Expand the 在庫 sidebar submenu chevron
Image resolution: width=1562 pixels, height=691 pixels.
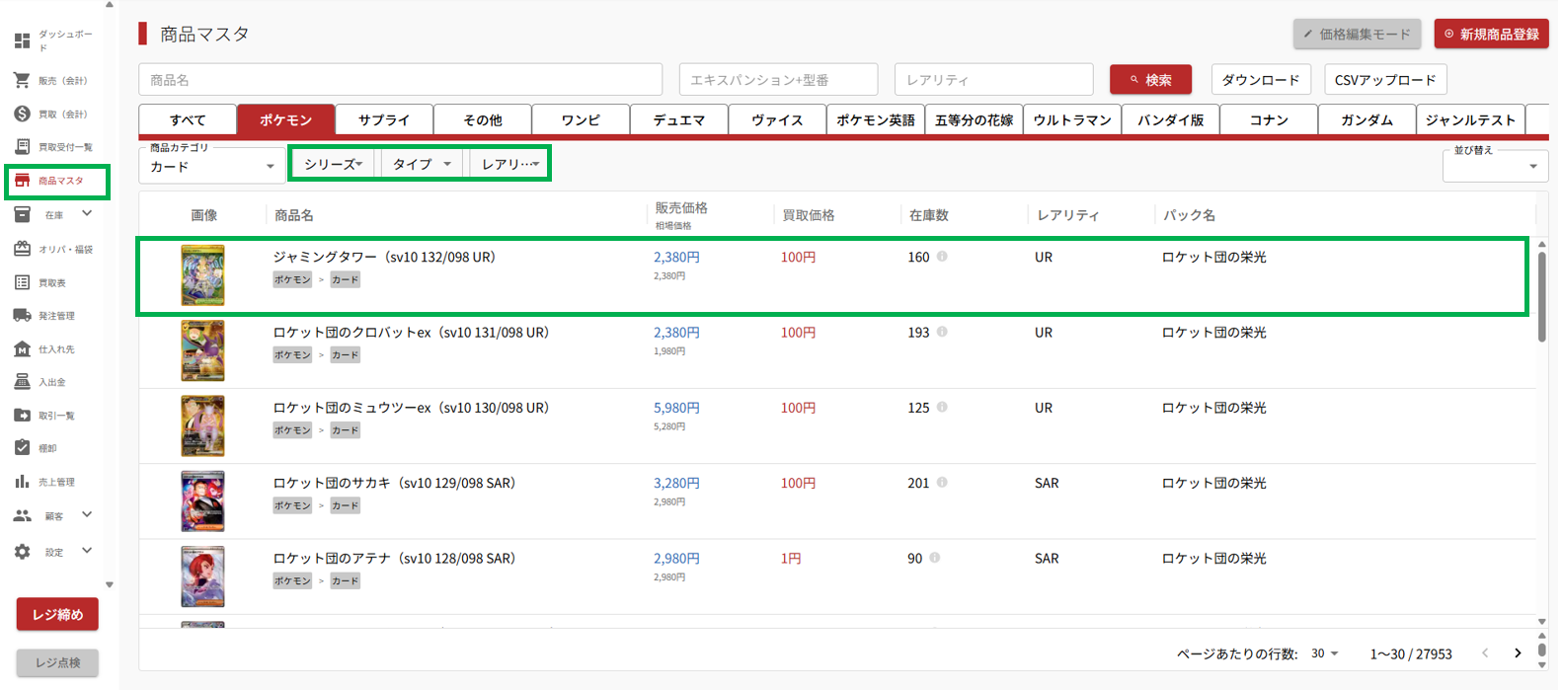(x=87, y=213)
